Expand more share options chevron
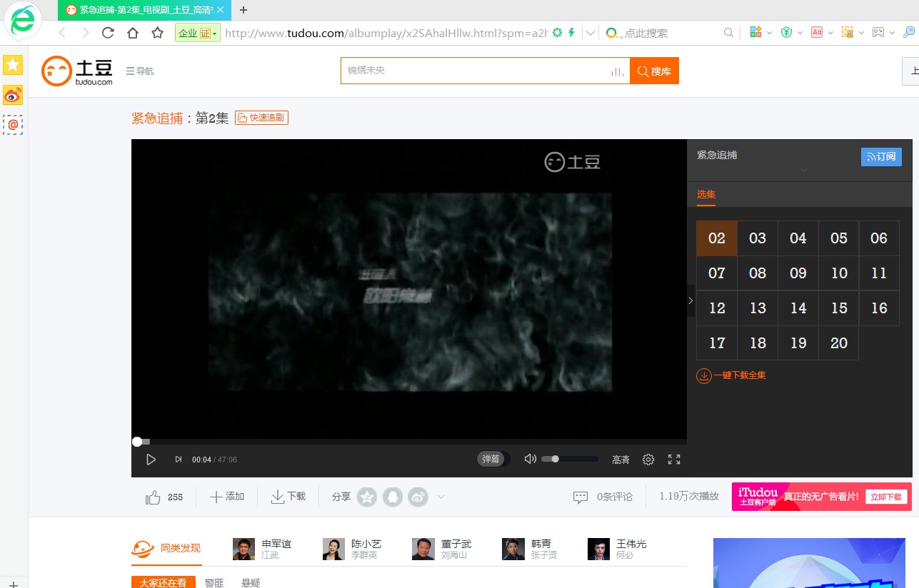Screen dimensions: 919x588 (x=441, y=497)
